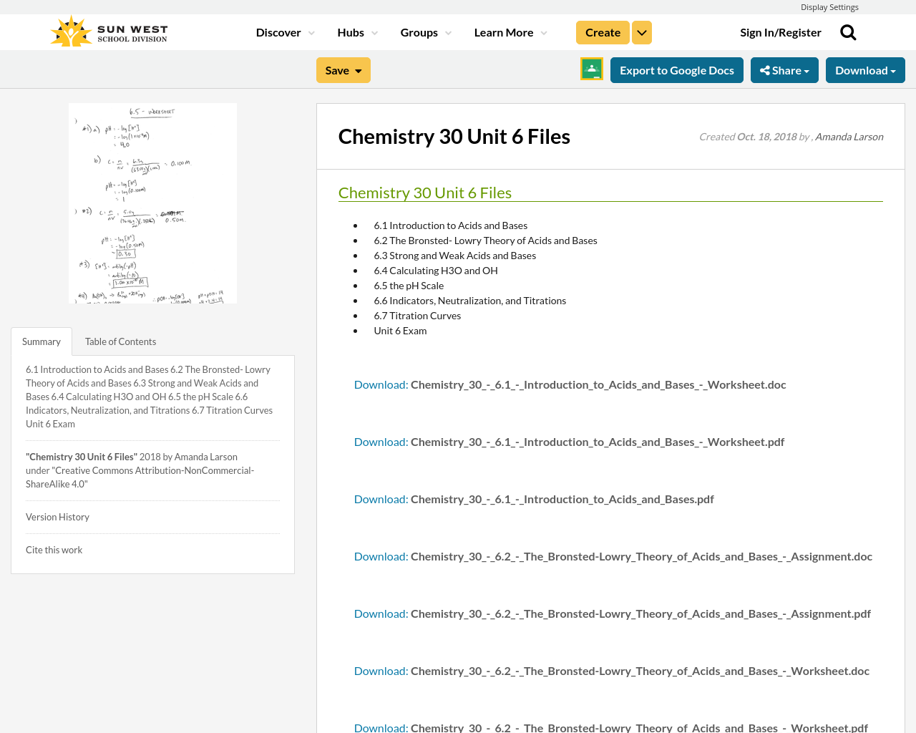This screenshot has width=916, height=733.
Task: Click Version History
Action: (x=57, y=516)
